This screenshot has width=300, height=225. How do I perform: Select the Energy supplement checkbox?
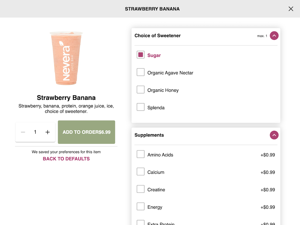tap(140, 207)
